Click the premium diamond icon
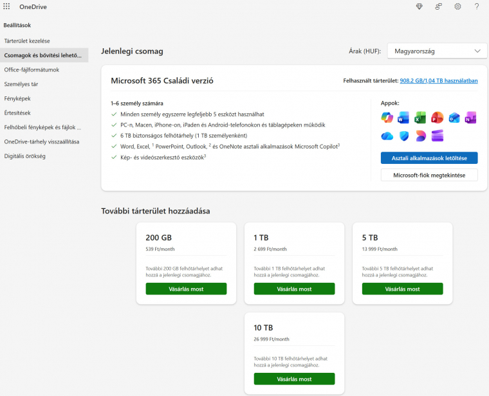 (420, 6)
